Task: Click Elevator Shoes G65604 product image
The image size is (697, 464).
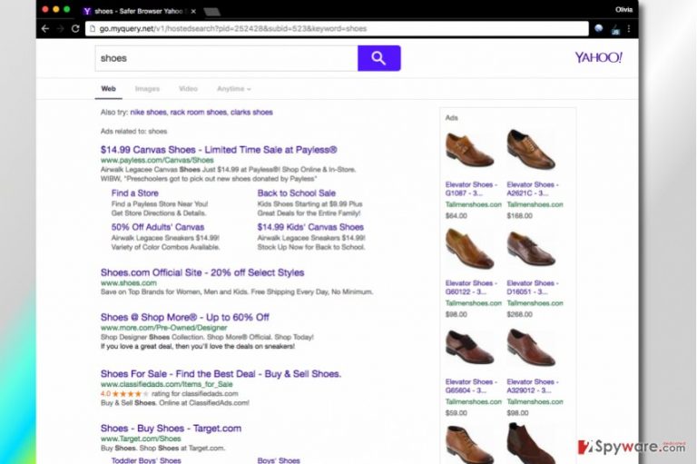Action: (469, 348)
